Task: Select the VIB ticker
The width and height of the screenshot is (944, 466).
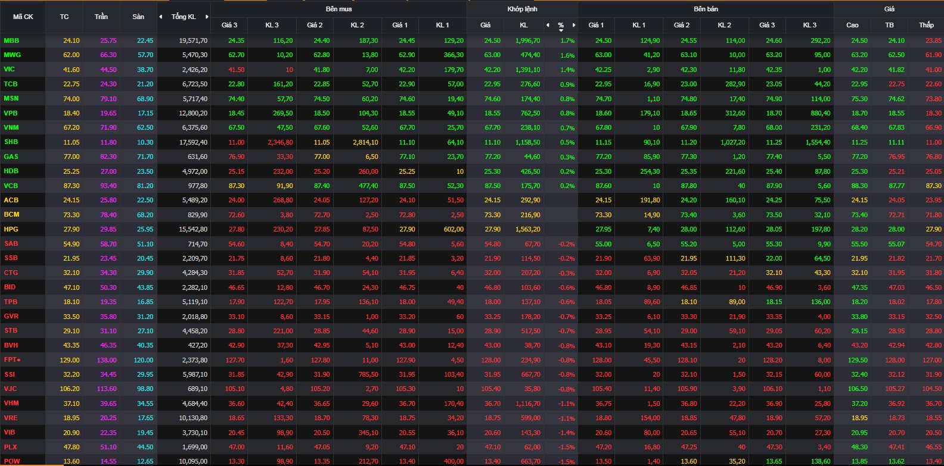Action: 9,432
